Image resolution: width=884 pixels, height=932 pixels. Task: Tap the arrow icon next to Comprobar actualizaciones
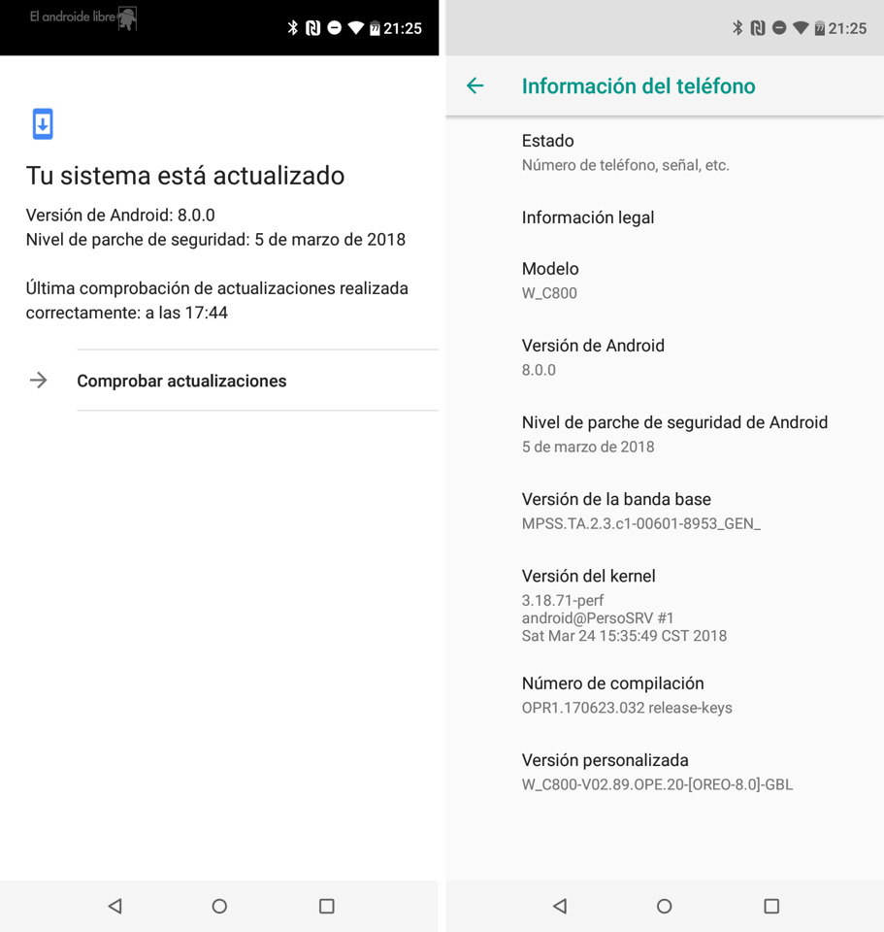coord(39,381)
